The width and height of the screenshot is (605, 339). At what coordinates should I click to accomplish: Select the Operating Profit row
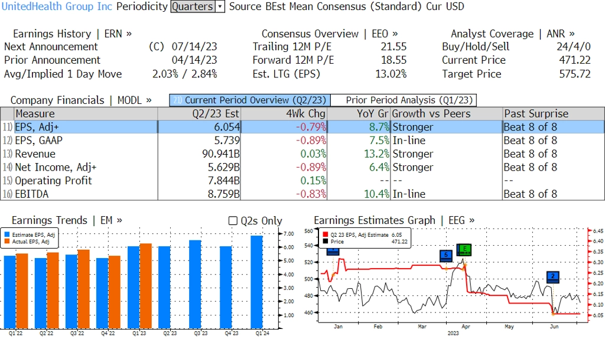click(302, 181)
